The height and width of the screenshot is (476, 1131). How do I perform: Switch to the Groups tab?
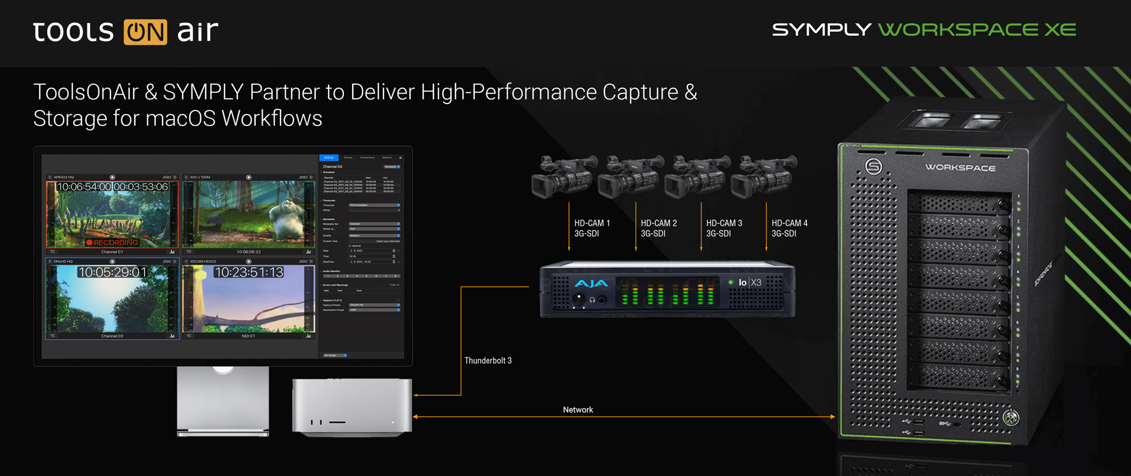click(348, 158)
